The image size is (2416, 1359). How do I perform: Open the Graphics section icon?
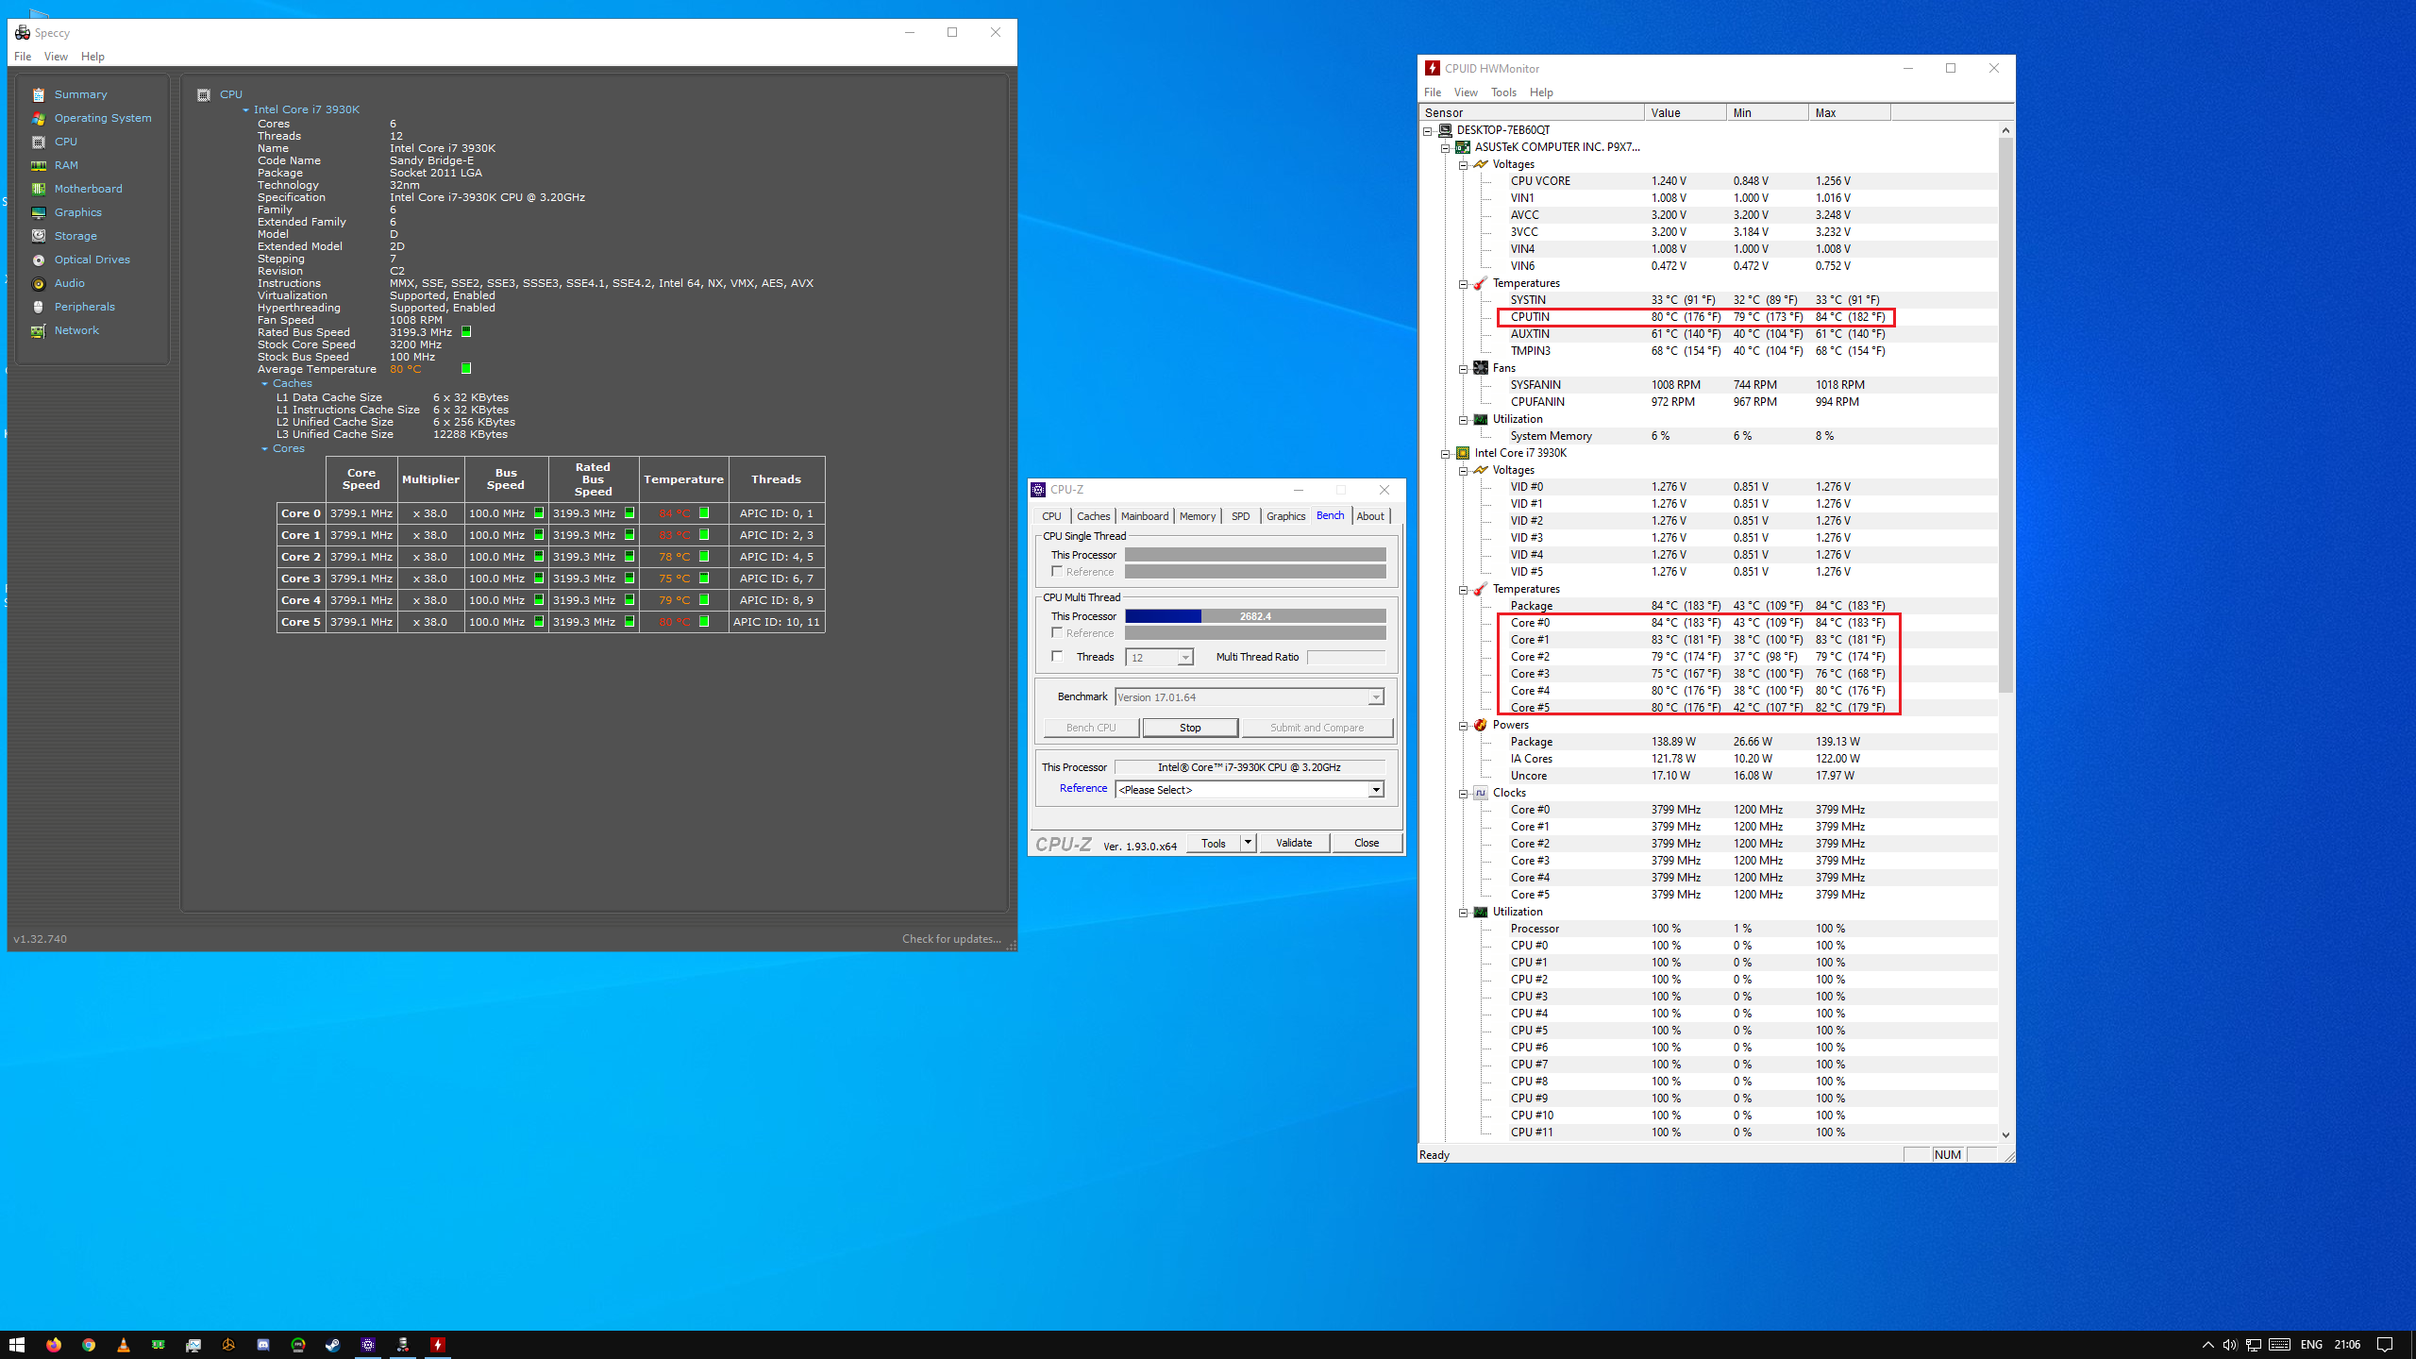point(39,212)
